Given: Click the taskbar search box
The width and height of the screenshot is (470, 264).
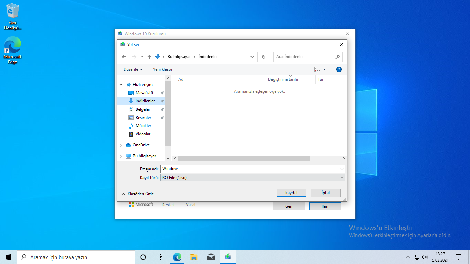Looking at the screenshot, I should point(76,257).
